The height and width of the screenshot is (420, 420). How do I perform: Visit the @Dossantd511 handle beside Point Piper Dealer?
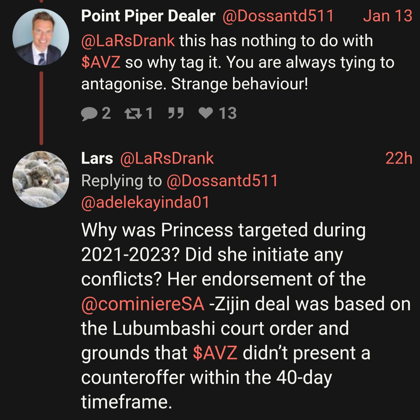(x=278, y=16)
